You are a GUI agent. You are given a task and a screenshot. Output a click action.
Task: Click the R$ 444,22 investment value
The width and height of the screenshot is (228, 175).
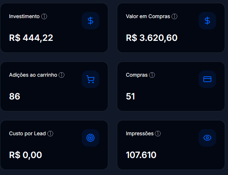coord(31,38)
